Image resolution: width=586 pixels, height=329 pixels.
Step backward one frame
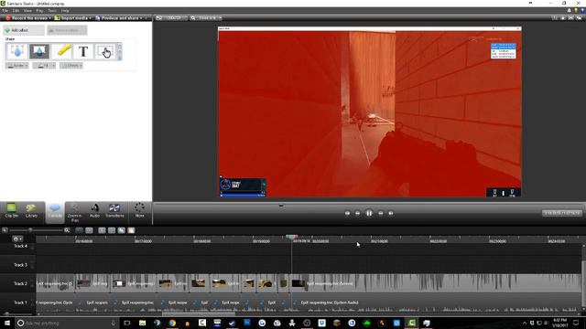click(358, 213)
